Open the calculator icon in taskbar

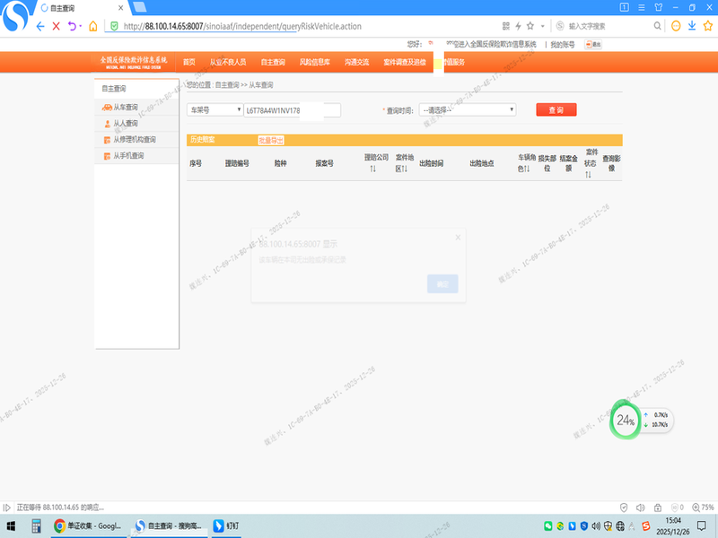37,525
